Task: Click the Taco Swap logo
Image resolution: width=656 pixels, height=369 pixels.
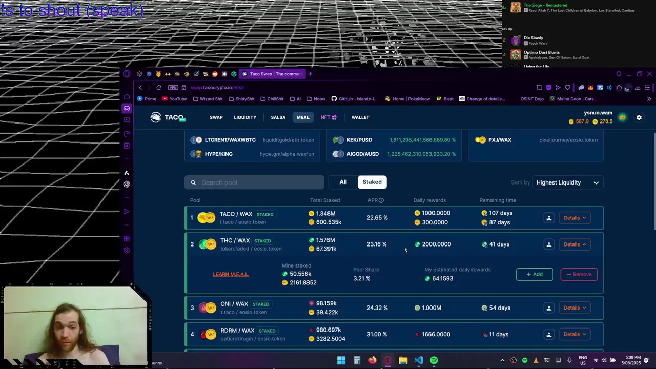Action: [168, 117]
